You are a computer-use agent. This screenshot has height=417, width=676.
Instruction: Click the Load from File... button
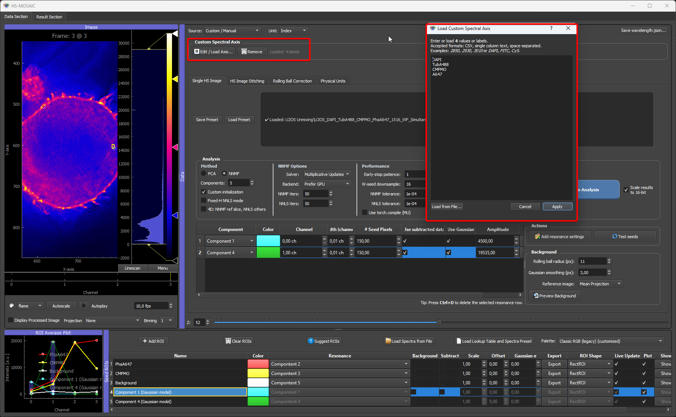click(447, 207)
